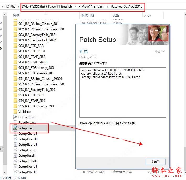Click the navigation pane scroll-up arrow

pos(5,14)
